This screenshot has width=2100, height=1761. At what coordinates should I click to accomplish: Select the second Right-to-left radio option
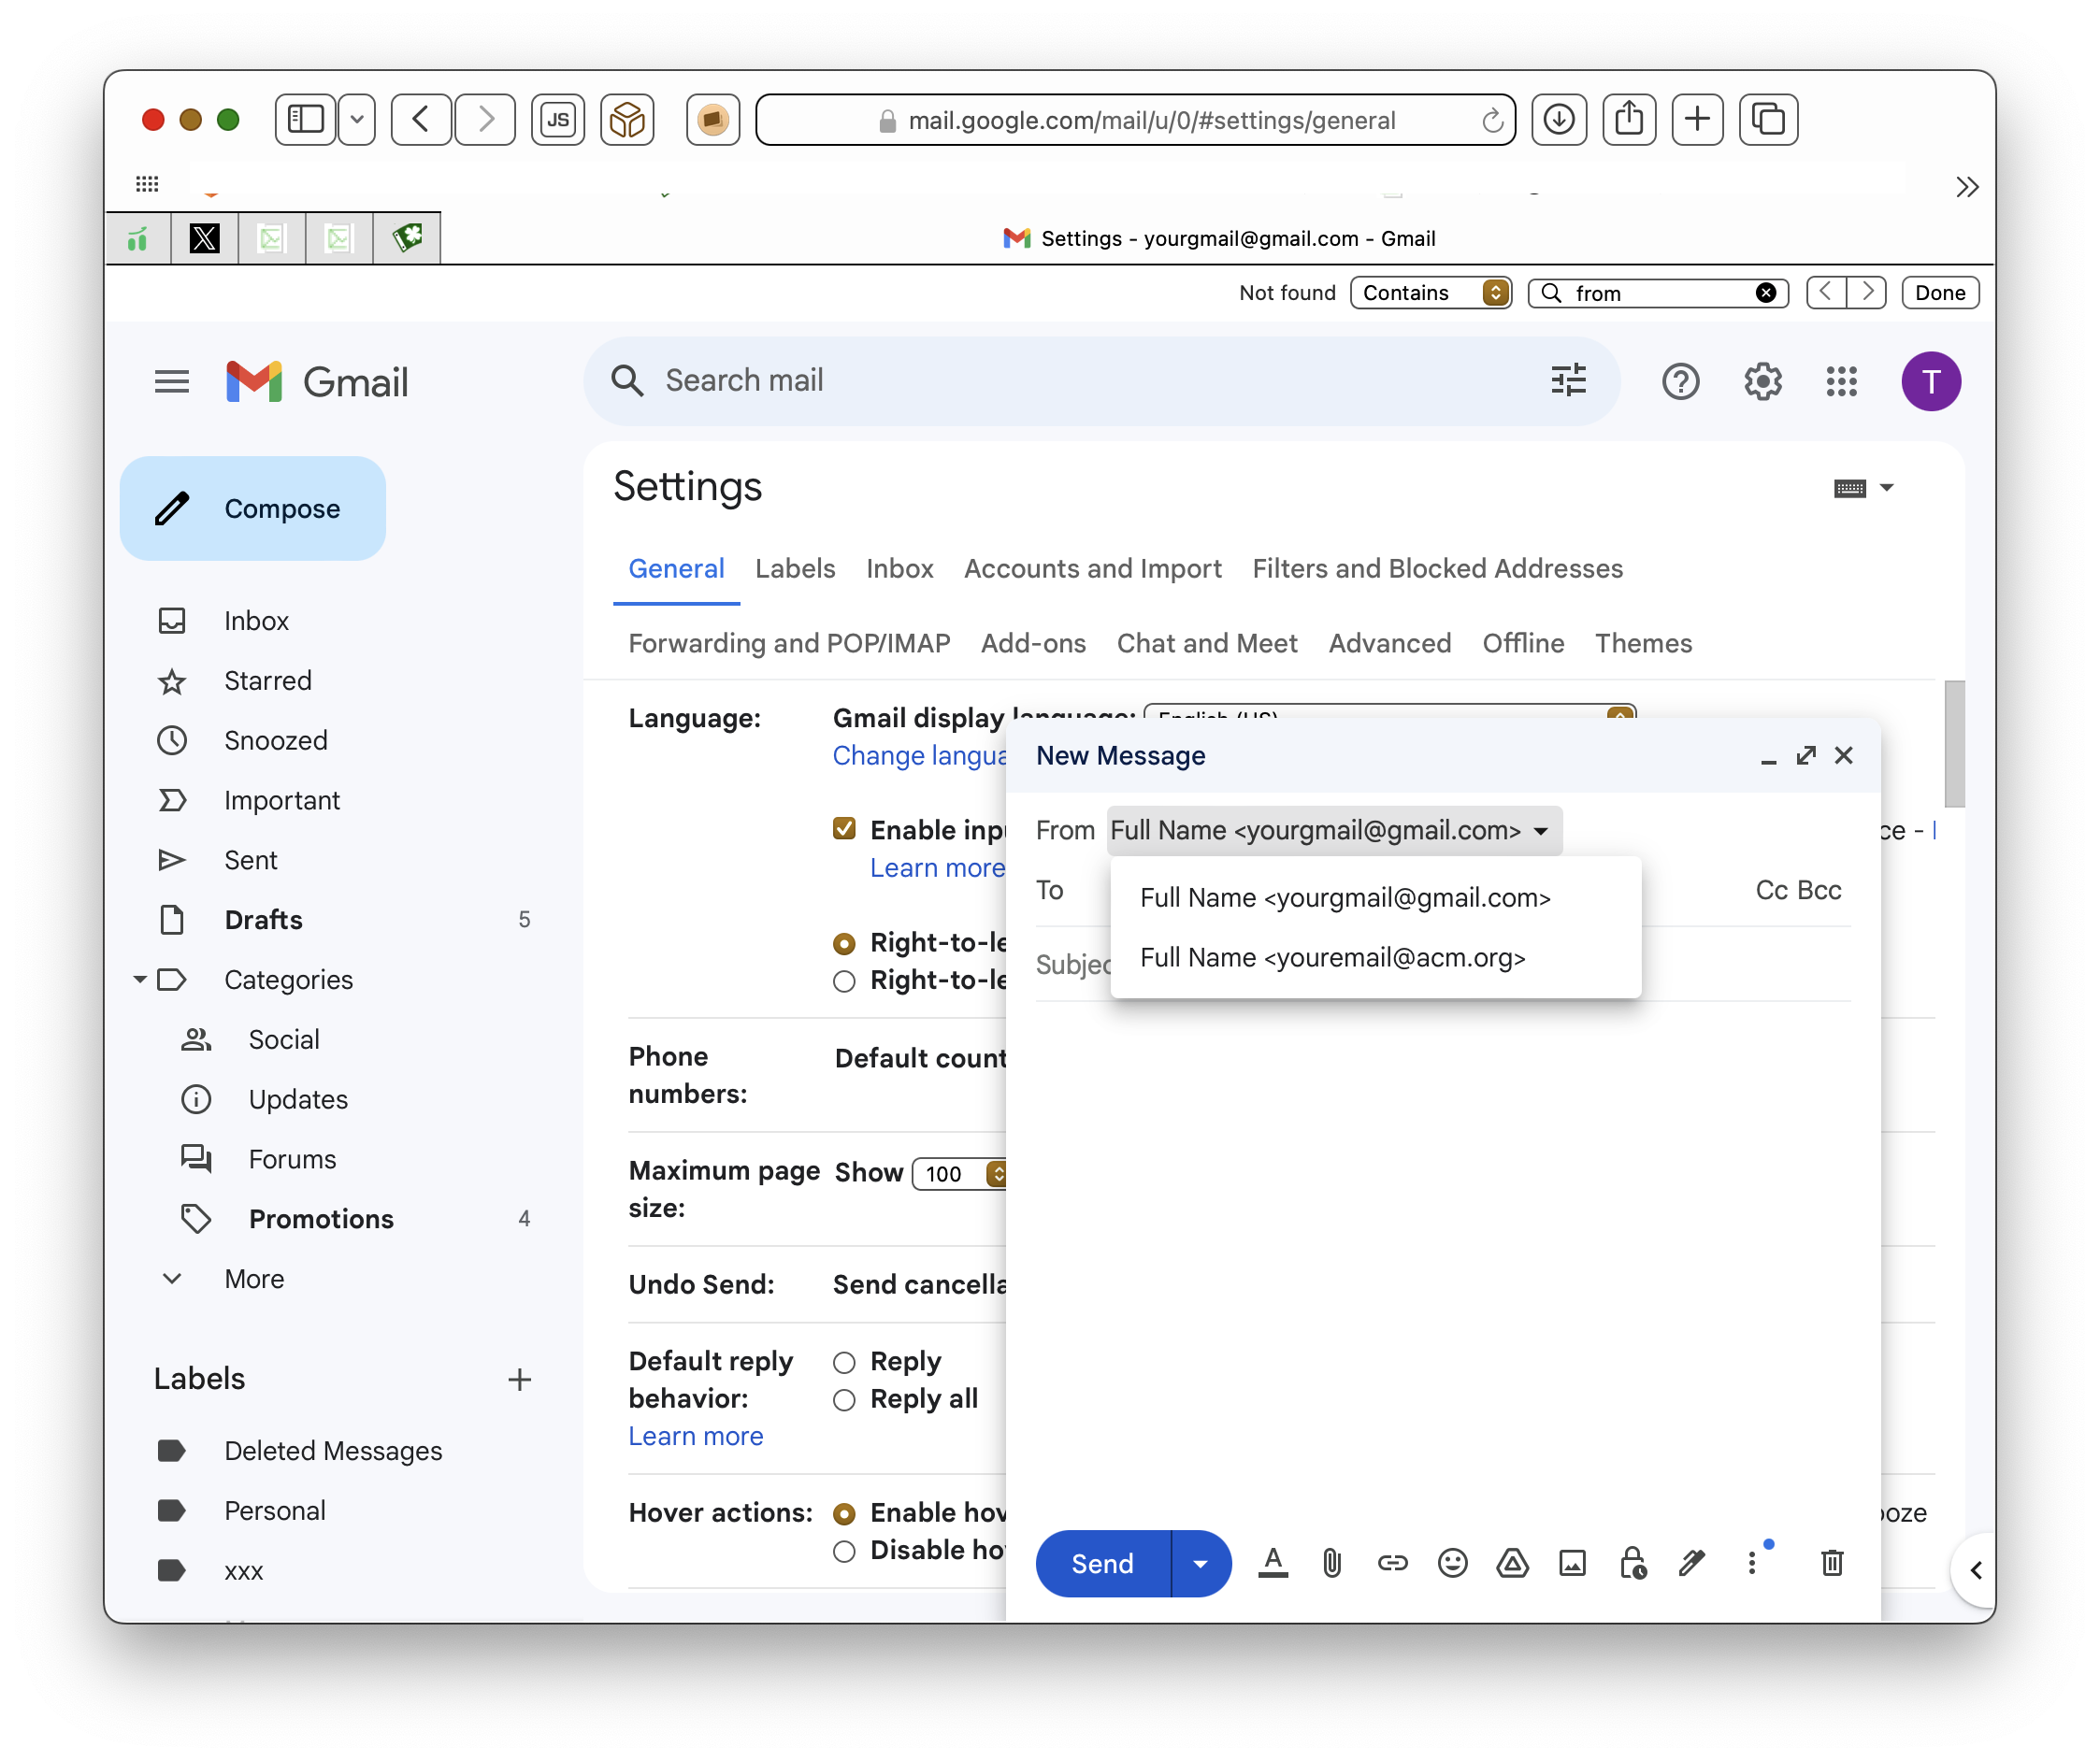[844, 981]
